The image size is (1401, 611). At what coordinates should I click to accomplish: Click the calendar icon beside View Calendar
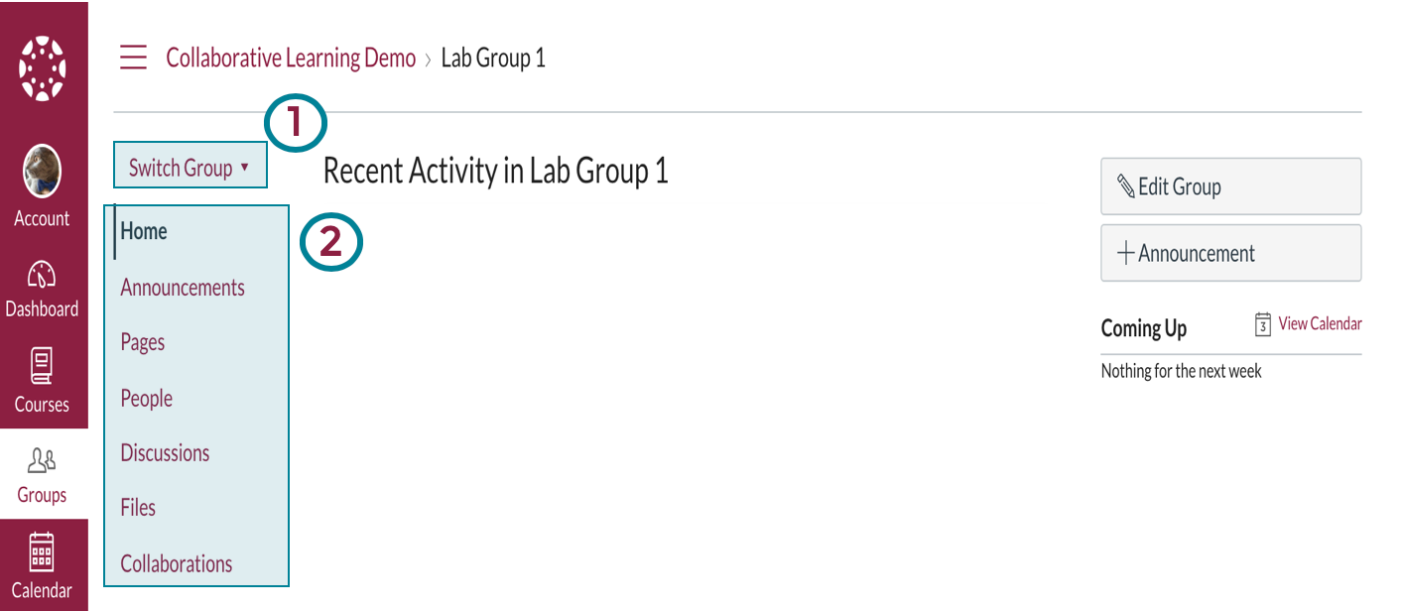coord(1263,324)
